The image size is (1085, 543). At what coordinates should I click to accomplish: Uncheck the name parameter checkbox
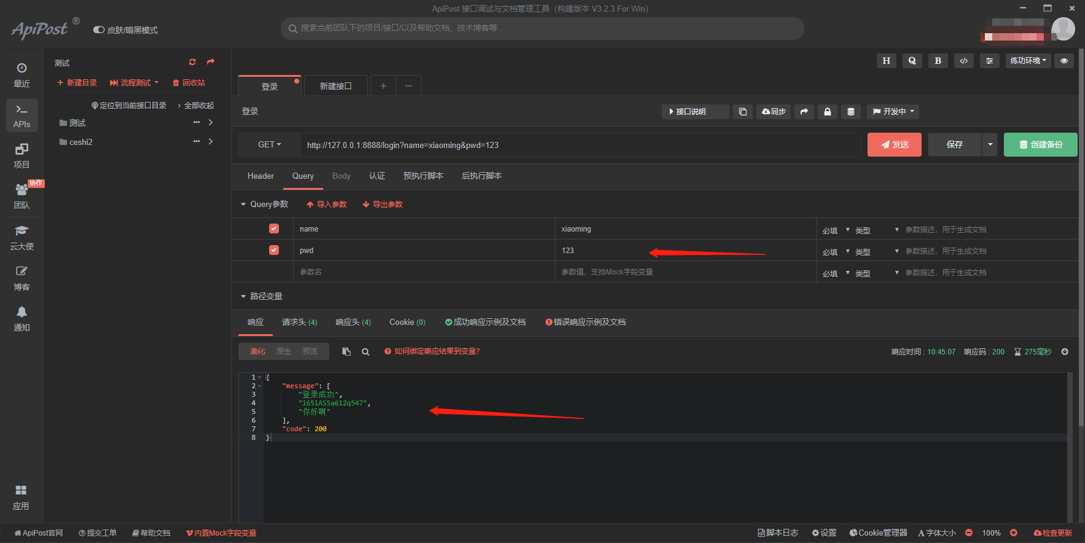[x=274, y=229]
